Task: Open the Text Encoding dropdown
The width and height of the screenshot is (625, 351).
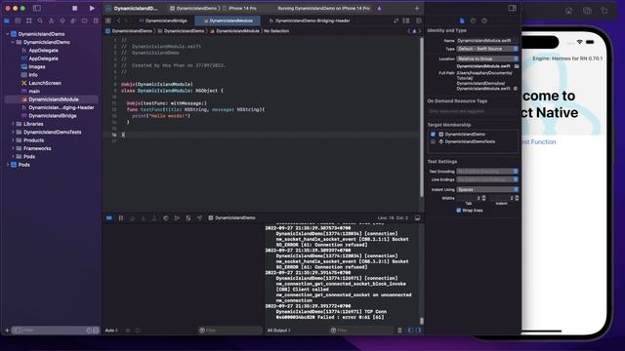Action: pos(487,172)
